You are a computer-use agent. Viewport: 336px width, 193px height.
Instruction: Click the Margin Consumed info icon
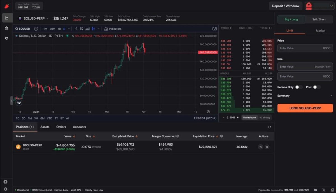tap(178, 136)
